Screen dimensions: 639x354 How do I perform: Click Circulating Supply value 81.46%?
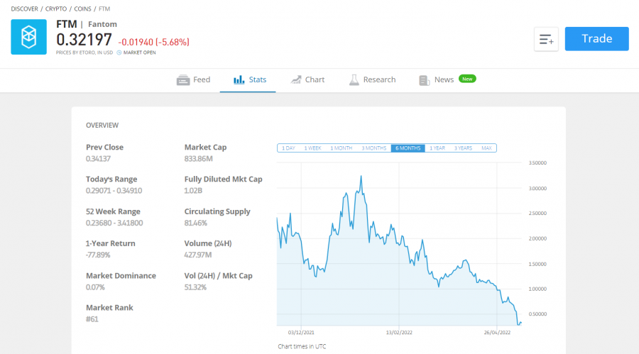(196, 223)
